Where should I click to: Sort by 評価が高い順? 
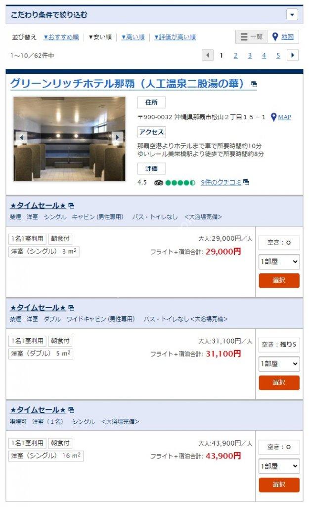175,37
